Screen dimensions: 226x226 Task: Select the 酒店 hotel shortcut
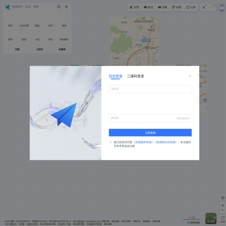(x=37, y=26)
